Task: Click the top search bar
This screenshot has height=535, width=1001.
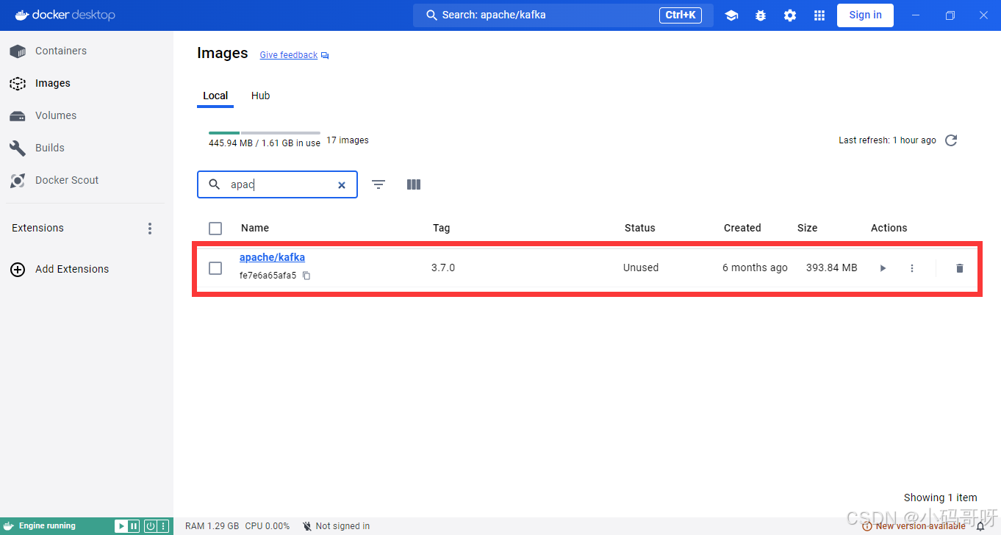Action: 563,15
